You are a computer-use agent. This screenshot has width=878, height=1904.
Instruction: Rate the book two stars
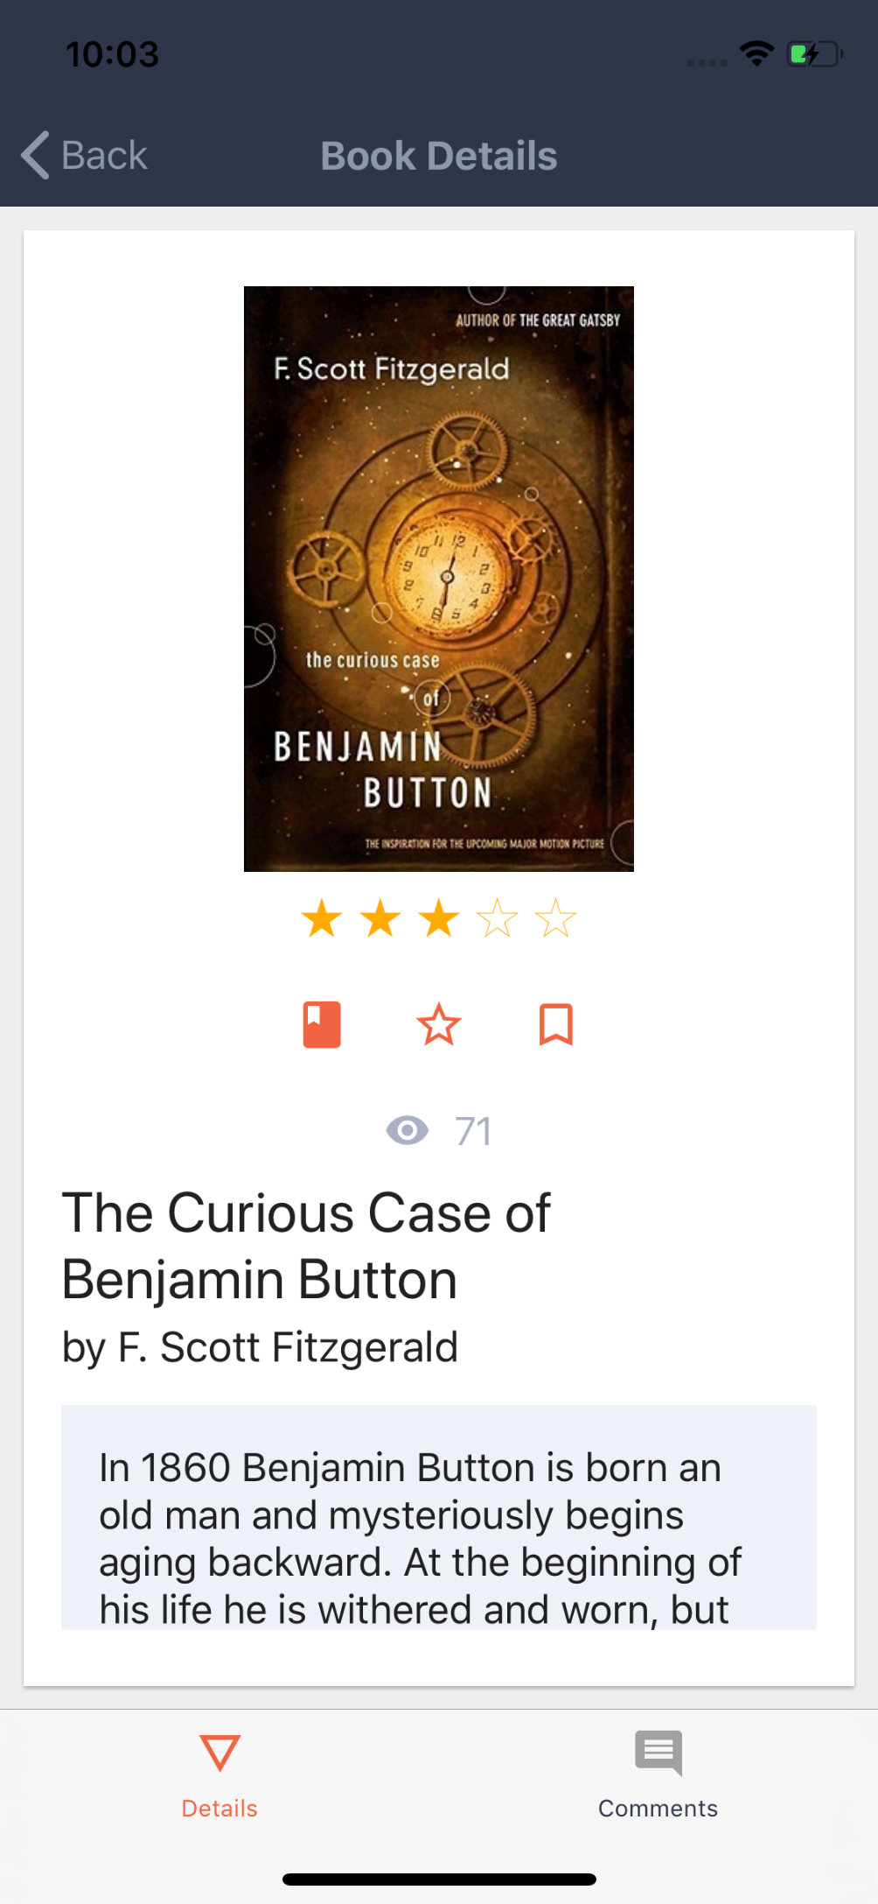coord(380,918)
